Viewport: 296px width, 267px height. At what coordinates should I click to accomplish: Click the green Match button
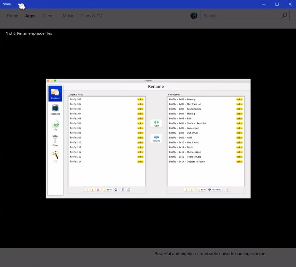tap(156, 123)
